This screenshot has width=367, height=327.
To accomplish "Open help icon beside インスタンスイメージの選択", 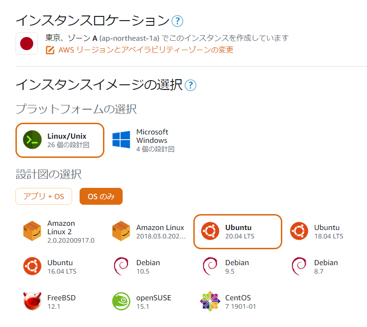I will pyautogui.click(x=191, y=85).
